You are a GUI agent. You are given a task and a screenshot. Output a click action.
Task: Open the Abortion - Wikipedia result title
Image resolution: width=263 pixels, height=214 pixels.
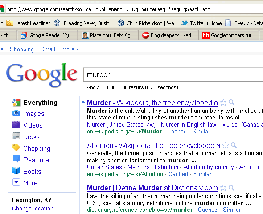click(x=153, y=145)
